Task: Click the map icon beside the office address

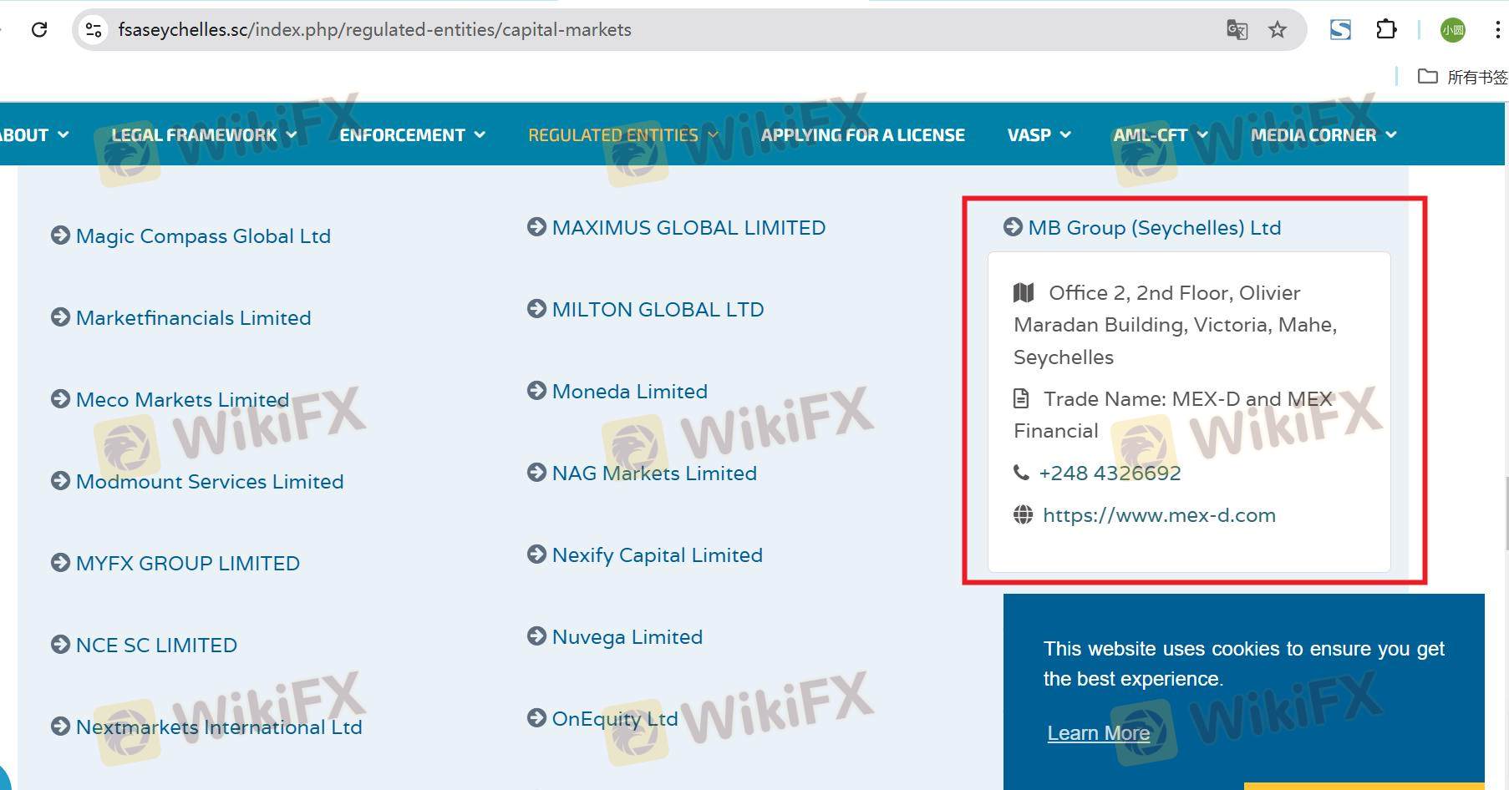Action: pyautogui.click(x=1024, y=292)
